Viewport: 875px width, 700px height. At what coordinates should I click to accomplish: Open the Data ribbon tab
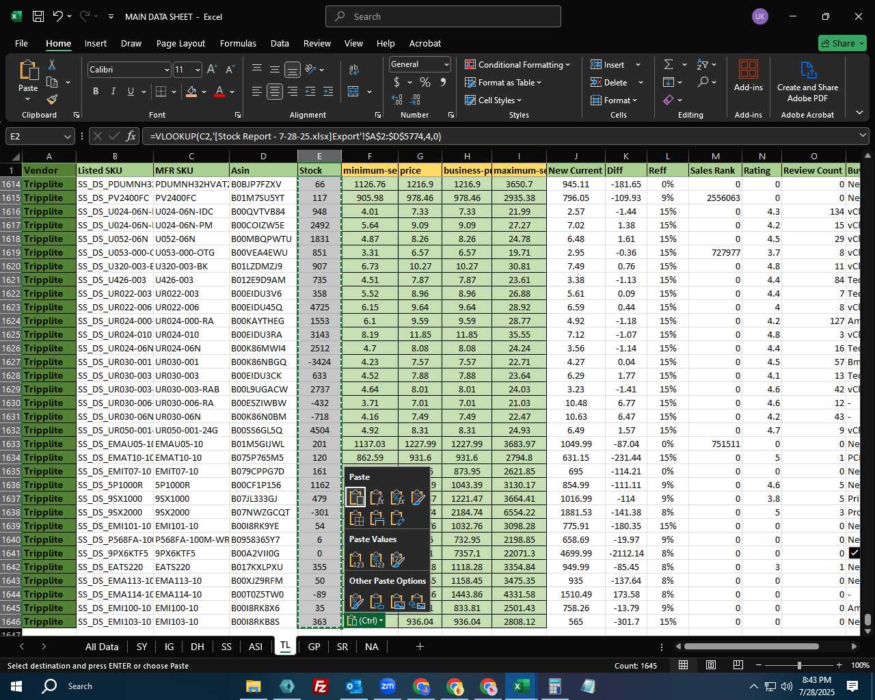click(x=280, y=43)
